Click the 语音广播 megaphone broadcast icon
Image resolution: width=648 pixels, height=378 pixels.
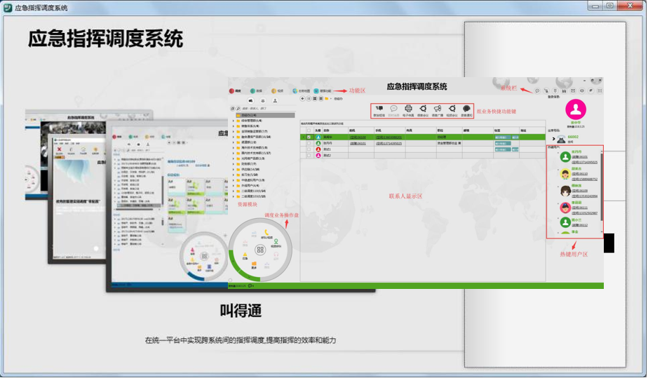[437, 108]
